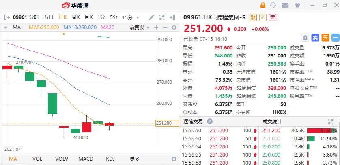Click the 华盛通 logo
Viewport: 340px width, 165px height.
tap(75, 5)
